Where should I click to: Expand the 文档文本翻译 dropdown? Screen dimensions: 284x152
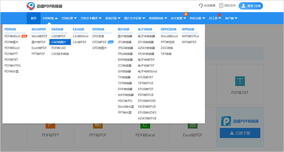pyautogui.click(x=91, y=18)
